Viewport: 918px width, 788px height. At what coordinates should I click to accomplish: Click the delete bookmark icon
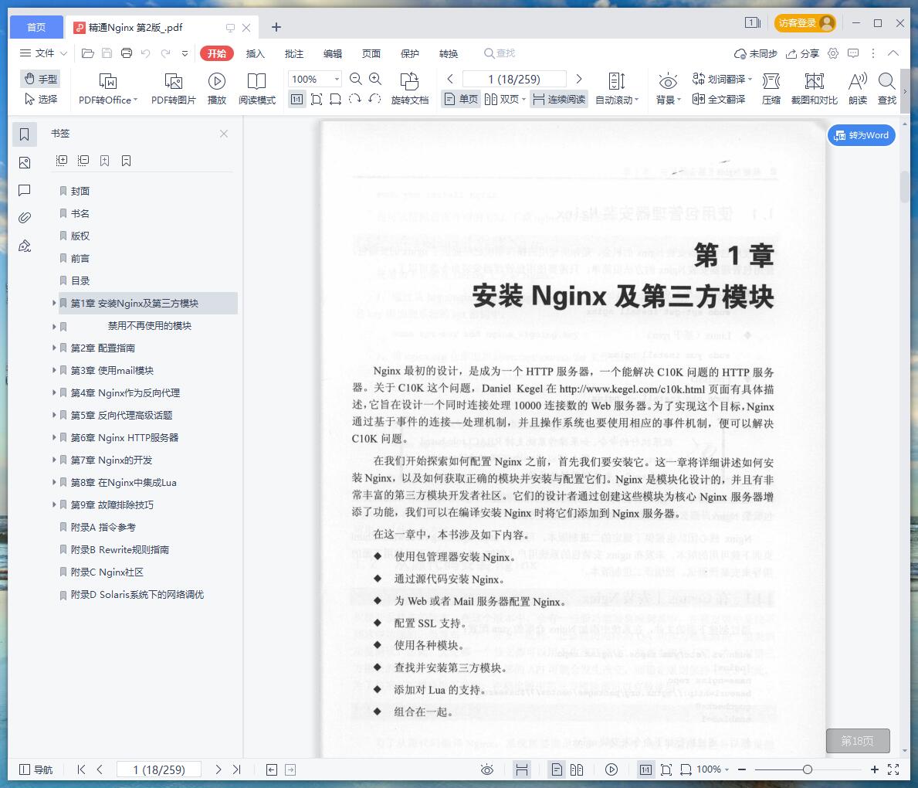127,161
